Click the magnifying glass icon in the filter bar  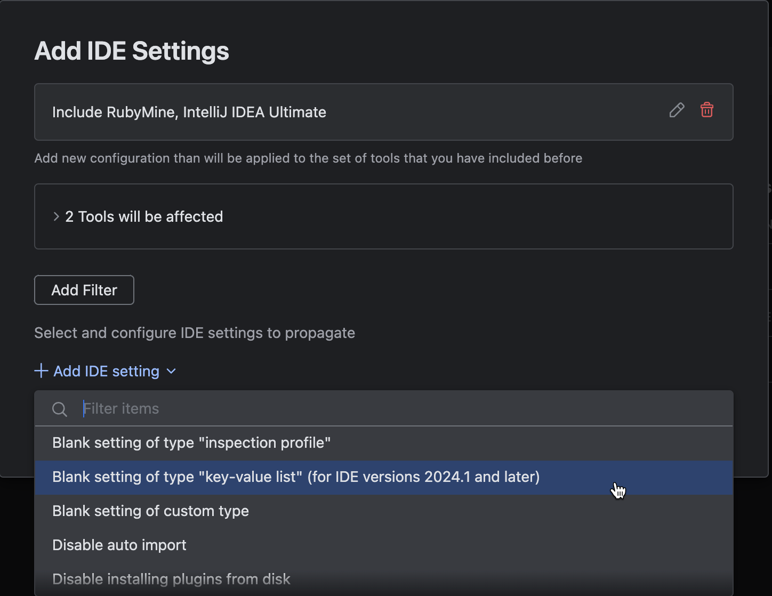pos(59,409)
